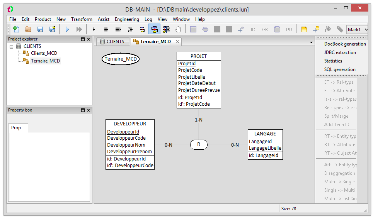Click the New project toolbar icon
Viewport: 373px width, 218px height.
click(x=16, y=29)
